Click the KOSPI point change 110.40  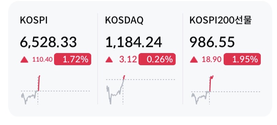43,59
